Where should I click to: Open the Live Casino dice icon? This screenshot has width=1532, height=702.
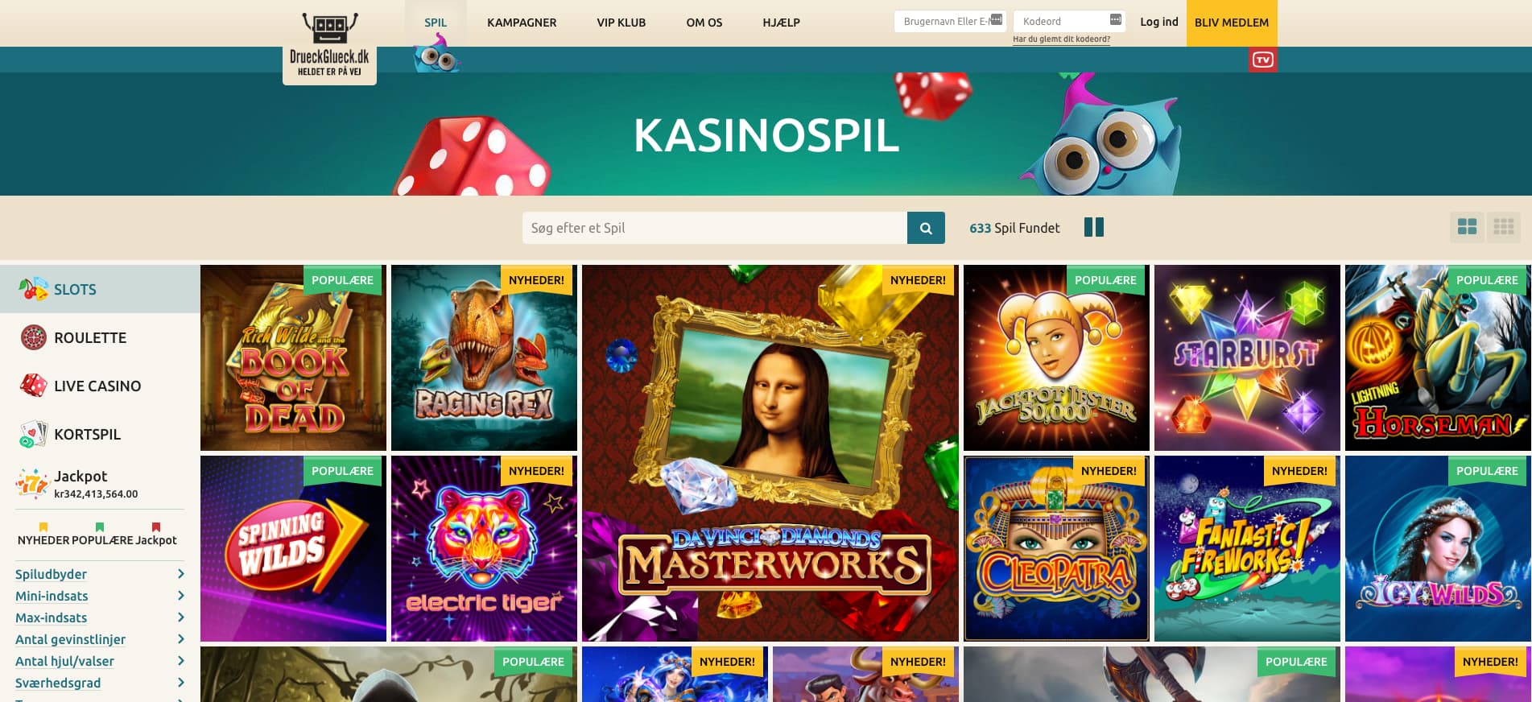33,386
